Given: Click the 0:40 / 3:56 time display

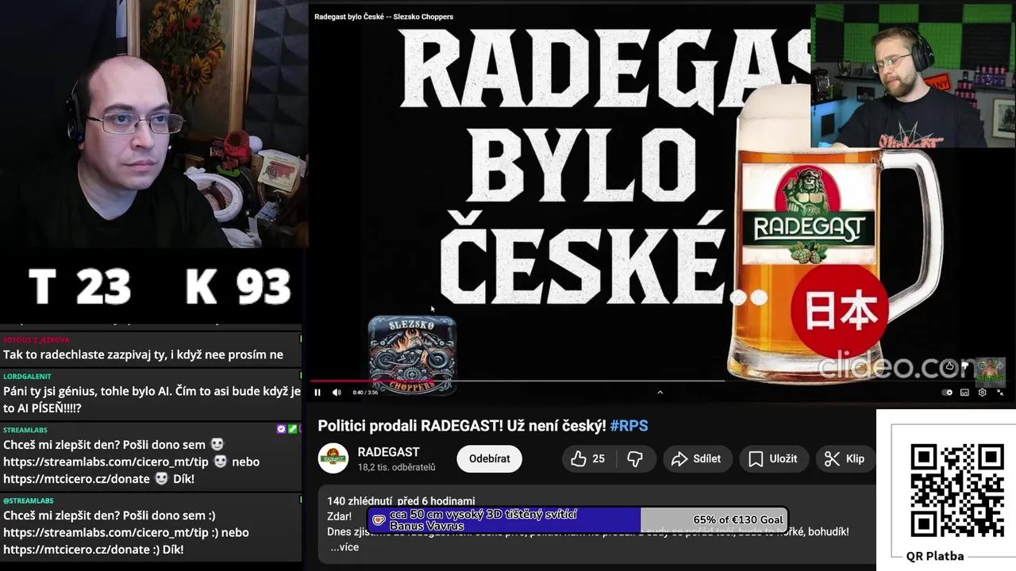Looking at the screenshot, I should 364,393.
